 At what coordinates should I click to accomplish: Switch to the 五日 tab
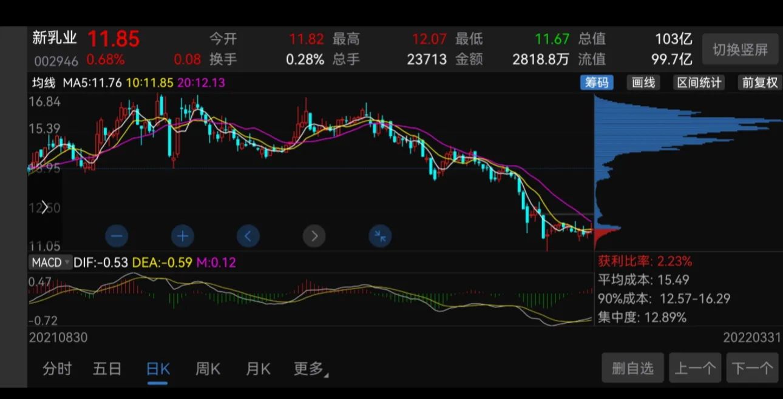coord(107,369)
